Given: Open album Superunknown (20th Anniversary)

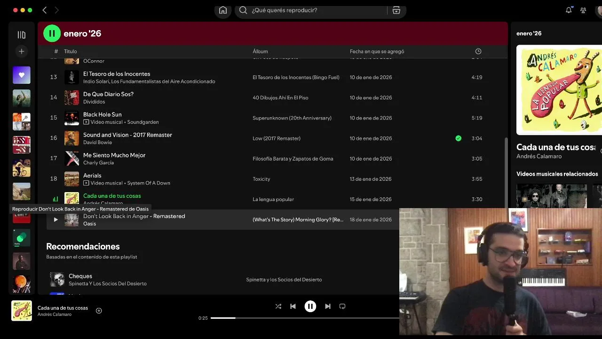Looking at the screenshot, I should pyautogui.click(x=292, y=118).
